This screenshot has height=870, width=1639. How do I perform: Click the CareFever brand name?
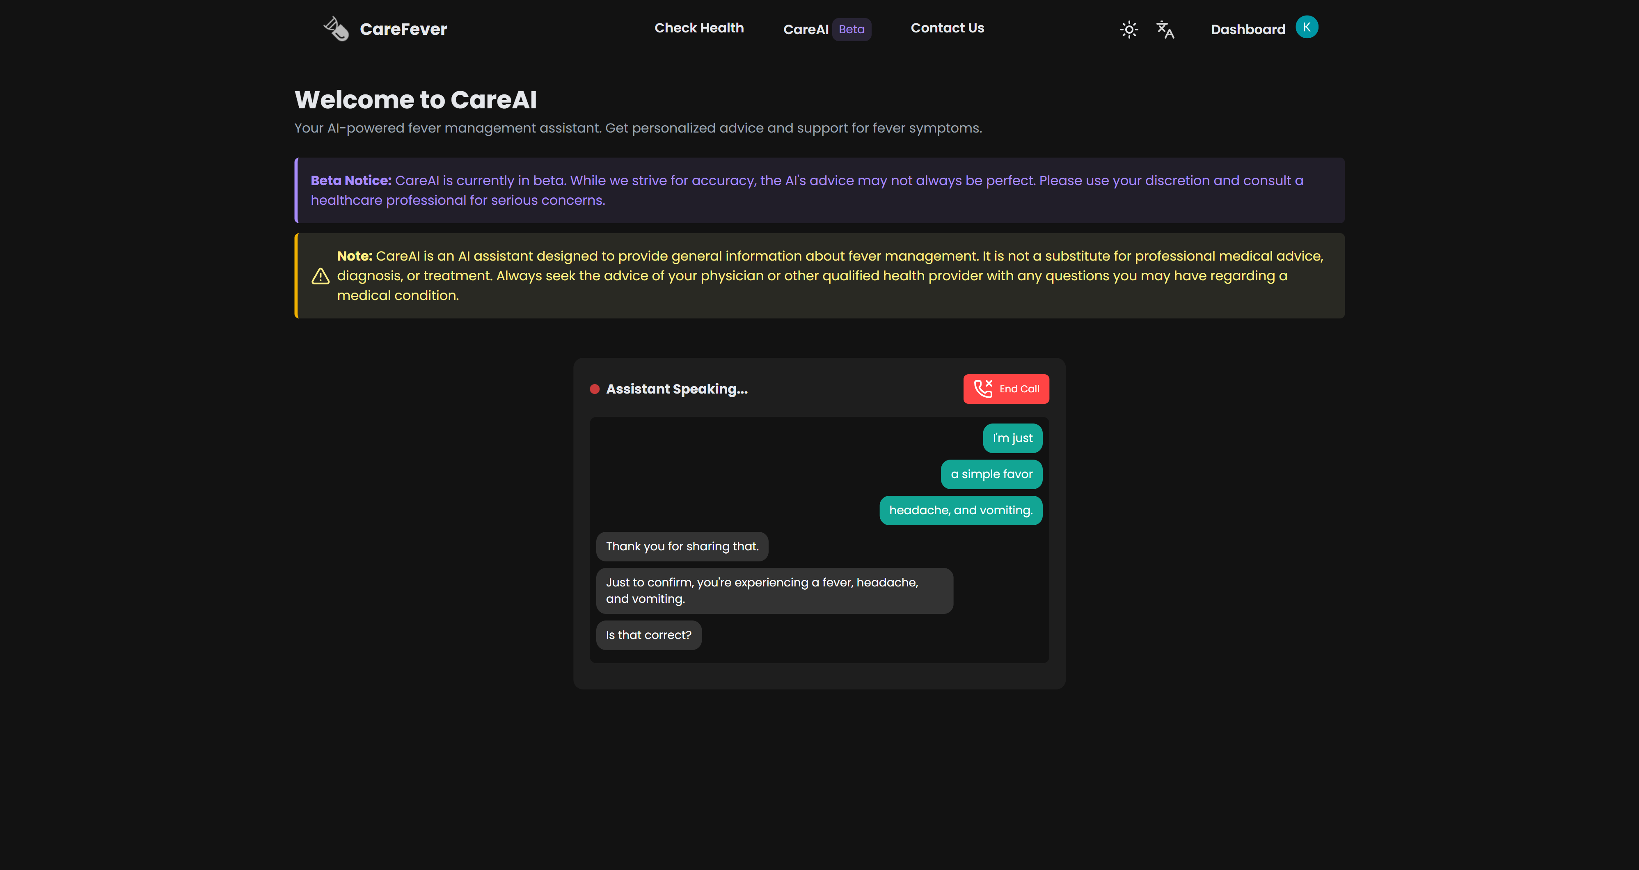(403, 29)
